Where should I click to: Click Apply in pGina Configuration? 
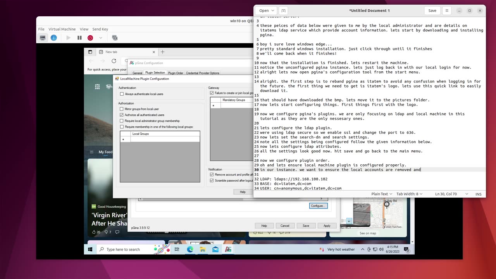coord(327,226)
